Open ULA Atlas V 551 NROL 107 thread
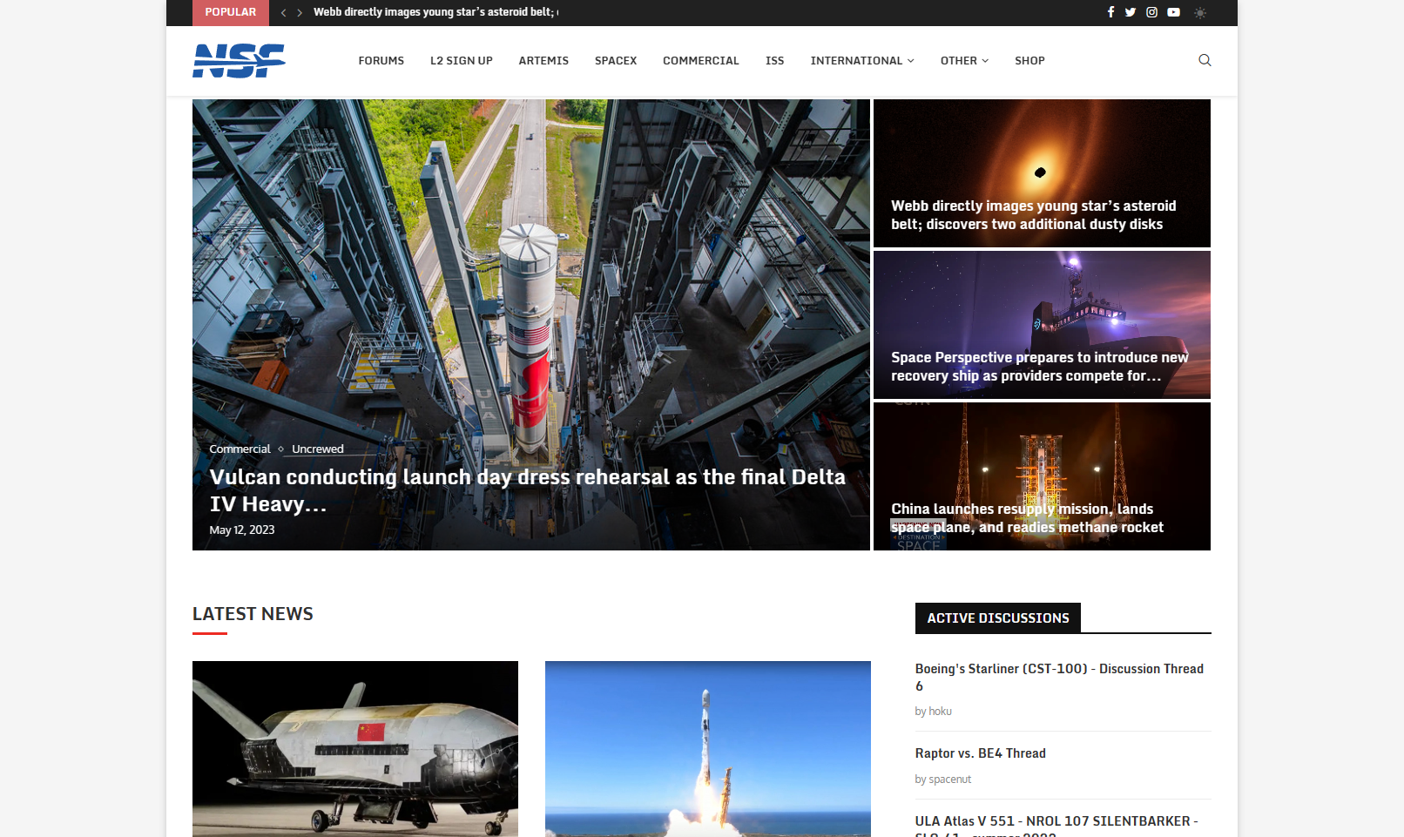The image size is (1404, 837). point(1056,825)
